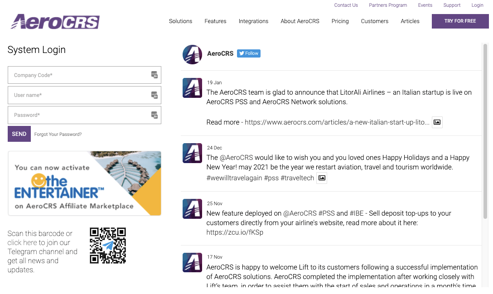Toggle following AeroCRS on Twitter
493x294 pixels.
point(248,53)
